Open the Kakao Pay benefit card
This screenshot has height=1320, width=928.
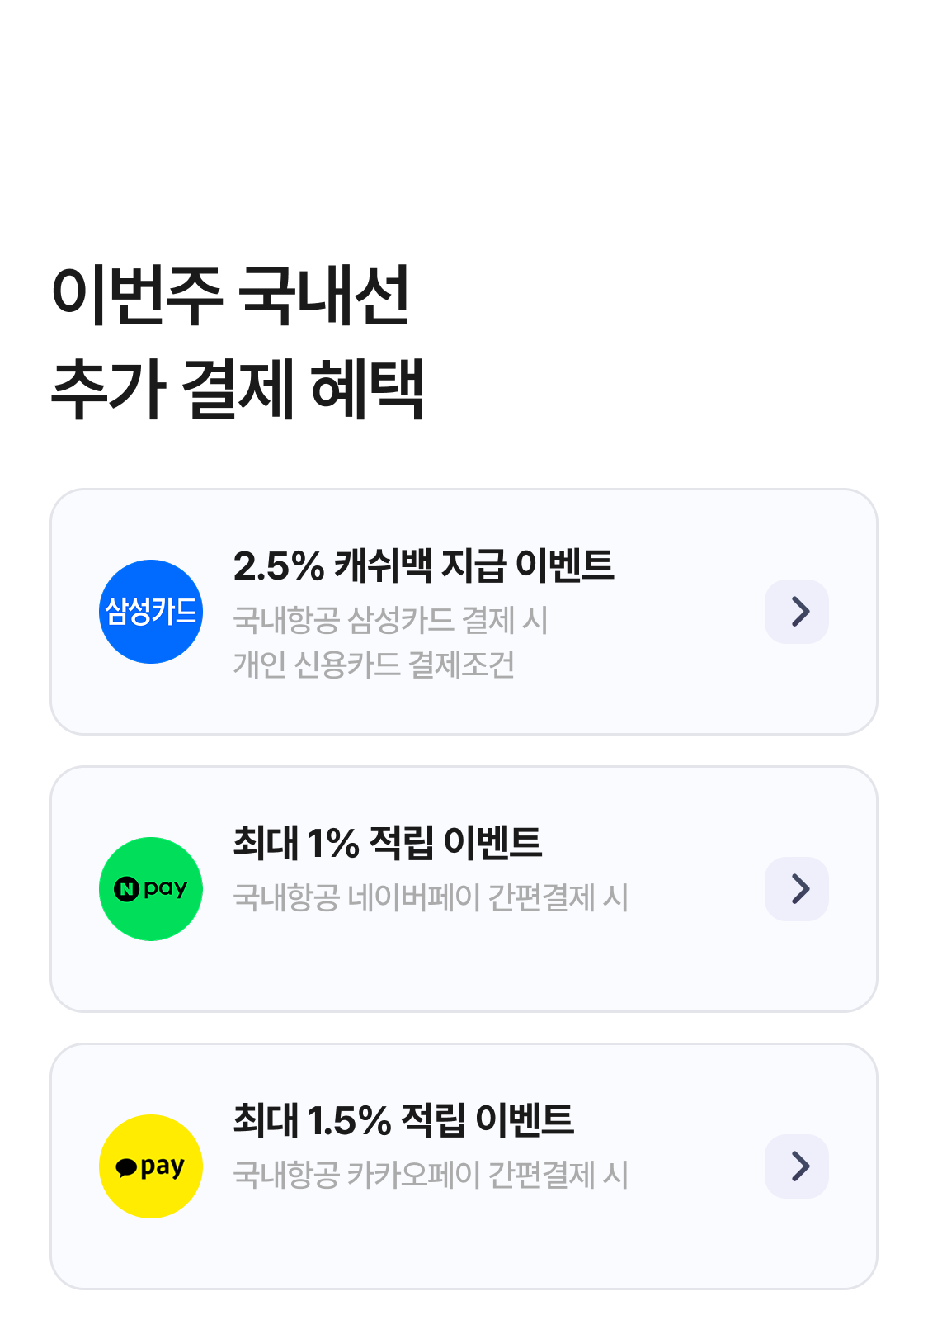click(464, 1166)
